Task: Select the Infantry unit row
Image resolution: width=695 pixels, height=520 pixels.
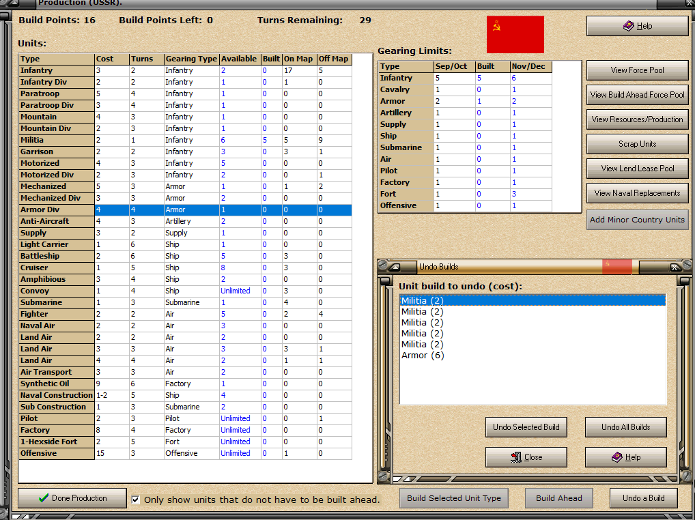Action: pos(185,70)
